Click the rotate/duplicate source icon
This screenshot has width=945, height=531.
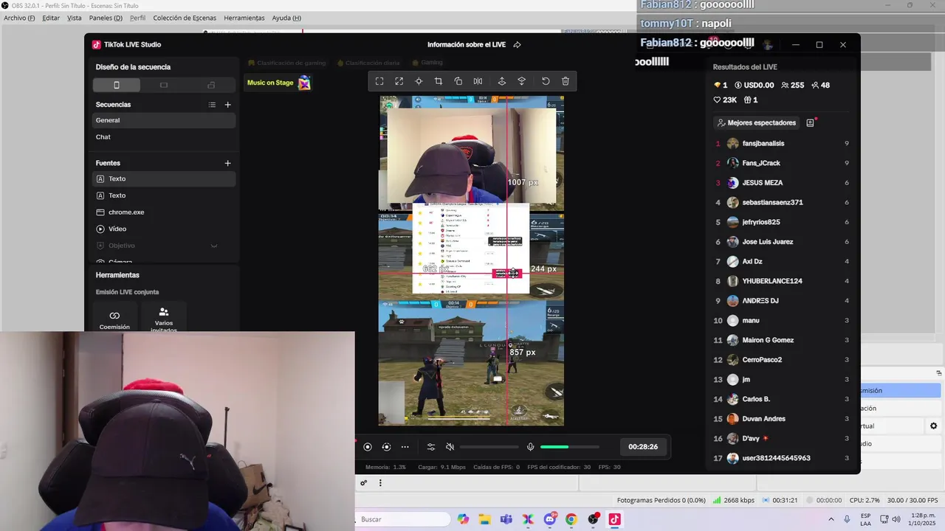tap(458, 81)
